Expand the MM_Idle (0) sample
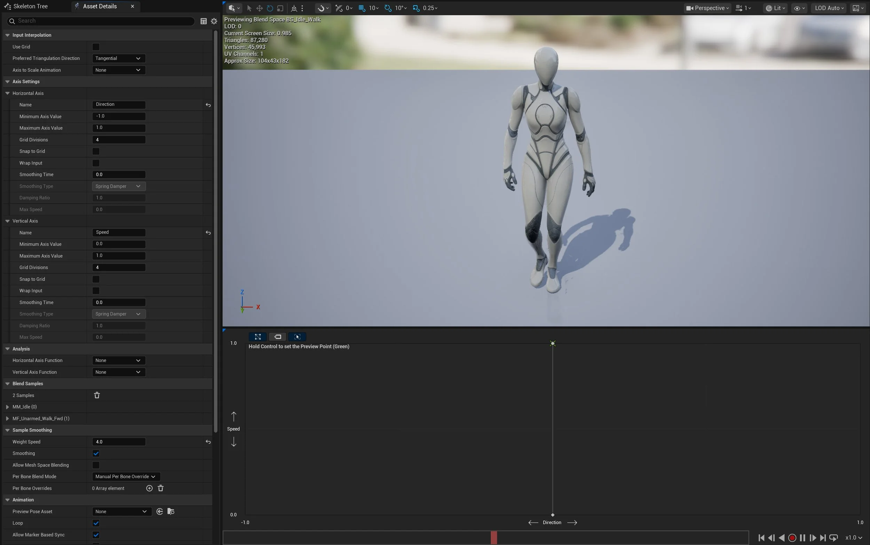This screenshot has width=870, height=545. pyautogui.click(x=7, y=406)
